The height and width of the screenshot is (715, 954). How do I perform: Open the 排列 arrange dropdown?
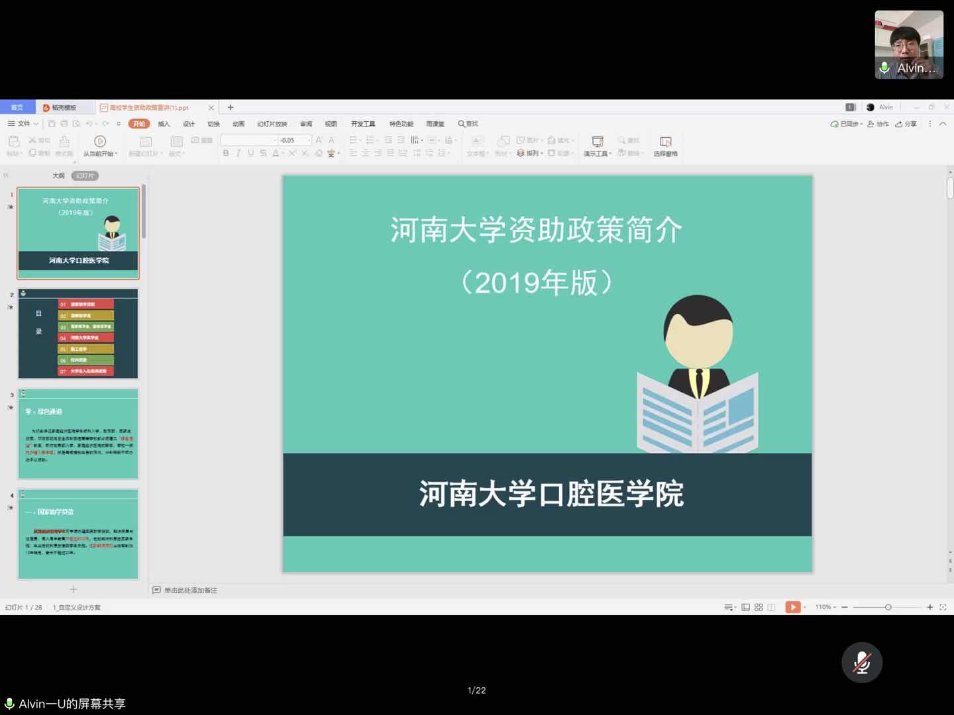pos(530,153)
